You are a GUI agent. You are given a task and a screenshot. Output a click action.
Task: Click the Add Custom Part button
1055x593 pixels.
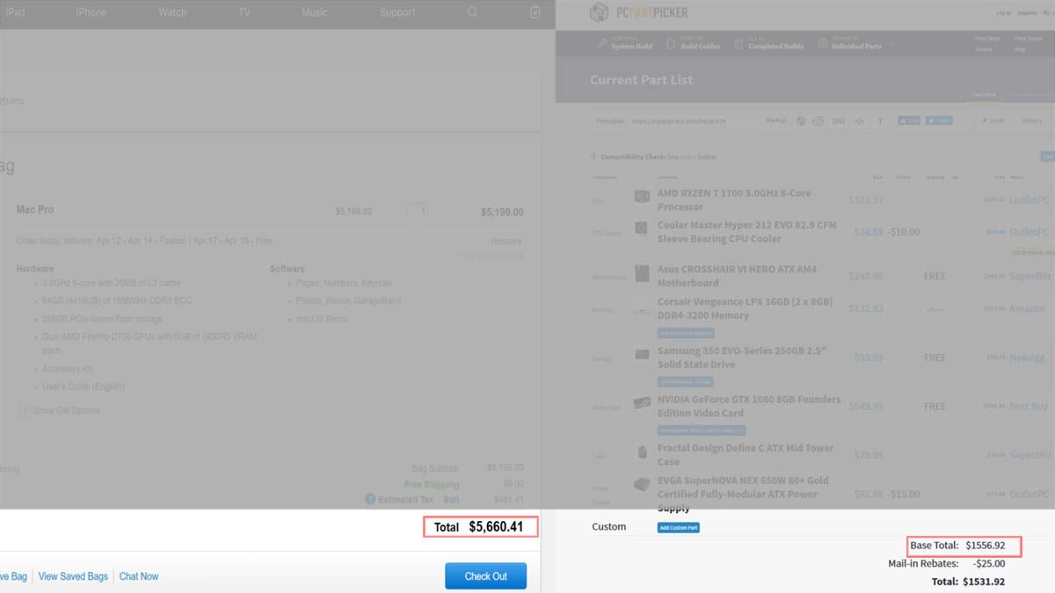678,527
